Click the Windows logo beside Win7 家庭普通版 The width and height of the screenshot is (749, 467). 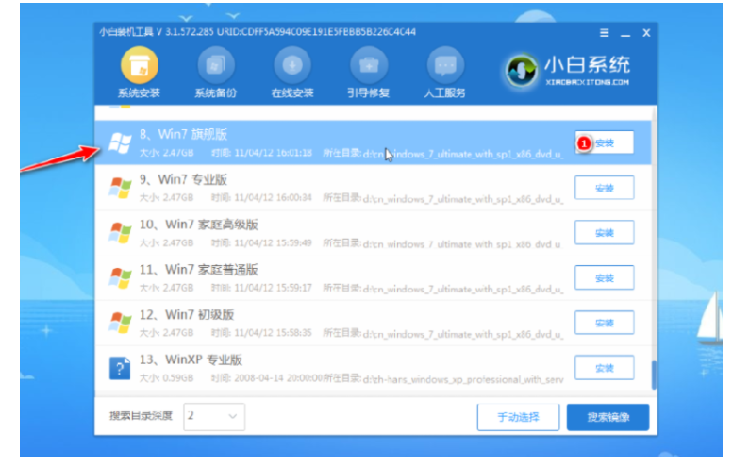(120, 277)
